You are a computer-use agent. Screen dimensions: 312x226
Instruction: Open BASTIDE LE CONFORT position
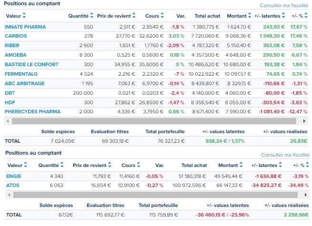click(x=31, y=65)
